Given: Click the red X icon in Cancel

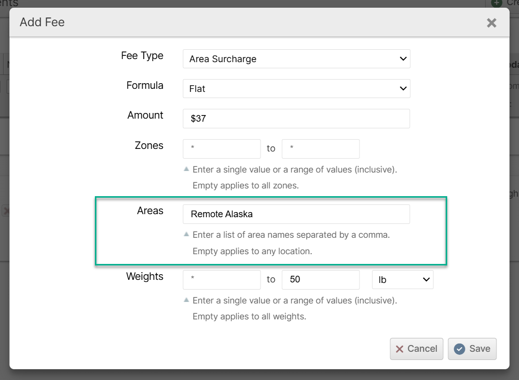Looking at the screenshot, I should [x=400, y=349].
